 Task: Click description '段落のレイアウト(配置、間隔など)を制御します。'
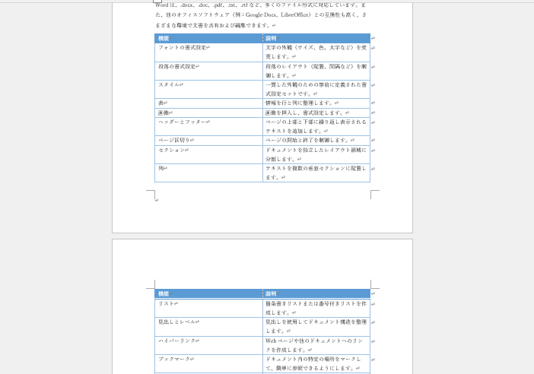(x=316, y=71)
